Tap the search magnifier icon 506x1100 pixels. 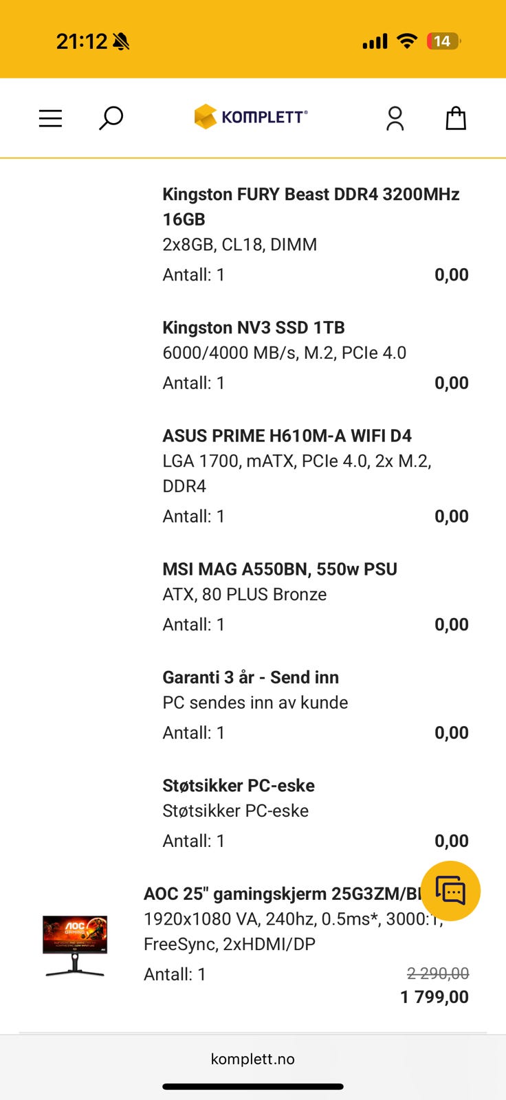[111, 118]
